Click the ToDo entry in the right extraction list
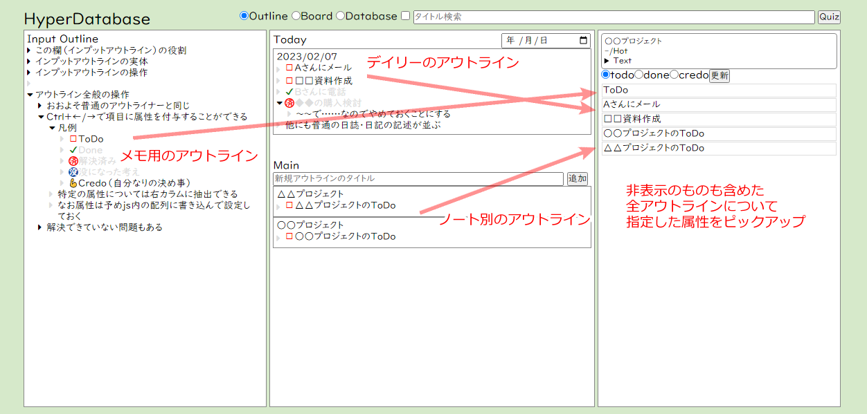The image size is (867, 414). pos(719,90)
